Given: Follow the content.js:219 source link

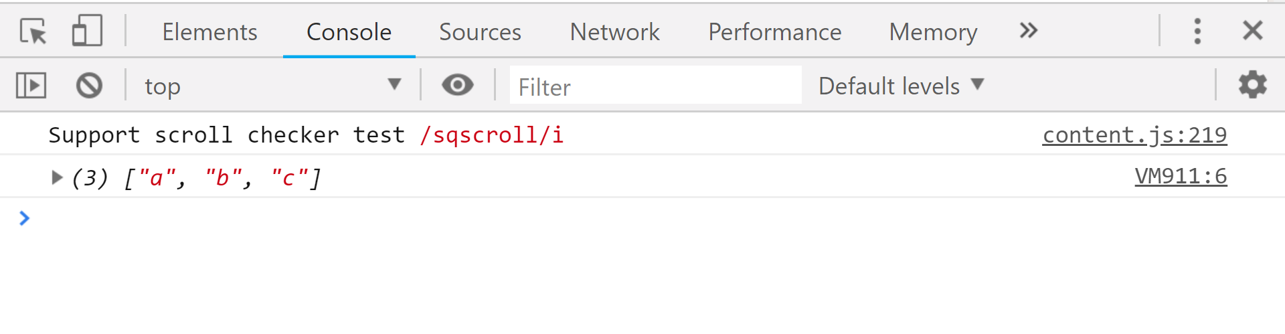Looking at the screenshot, I should click(1134, 135).
